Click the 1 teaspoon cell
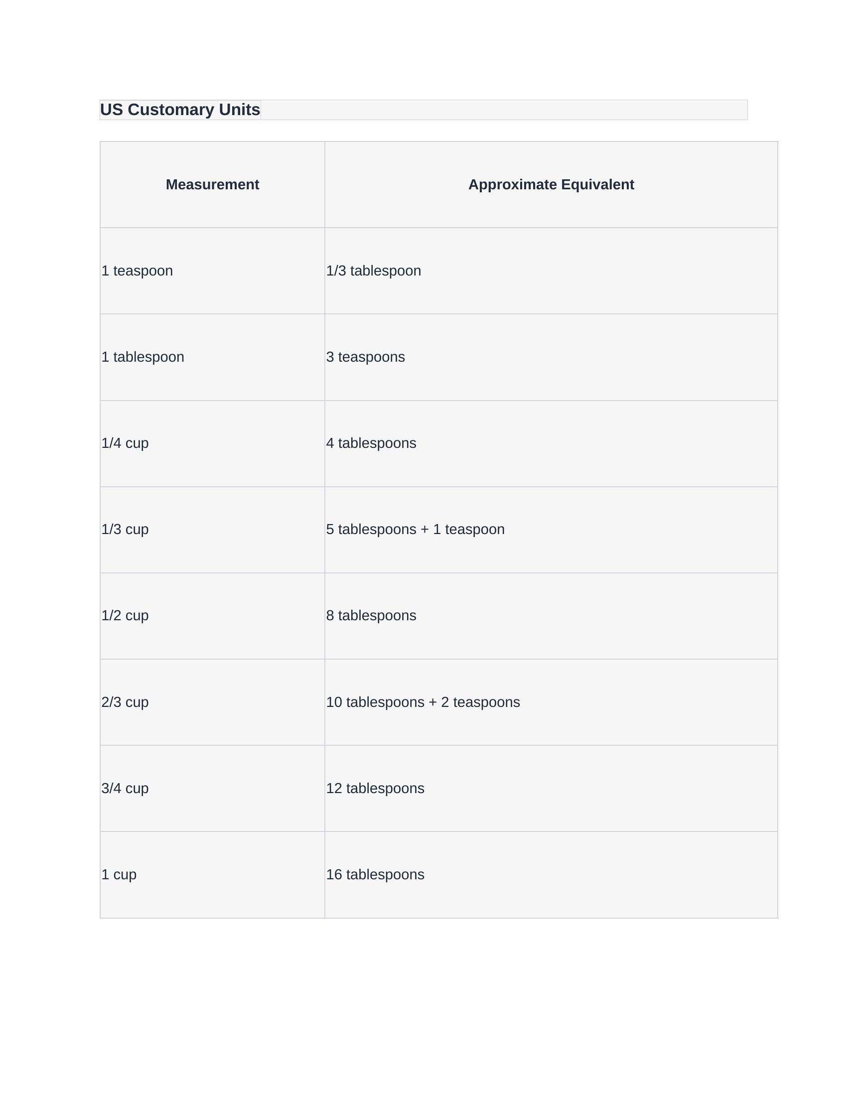The image size is (847, 1096). coord(212,271)
